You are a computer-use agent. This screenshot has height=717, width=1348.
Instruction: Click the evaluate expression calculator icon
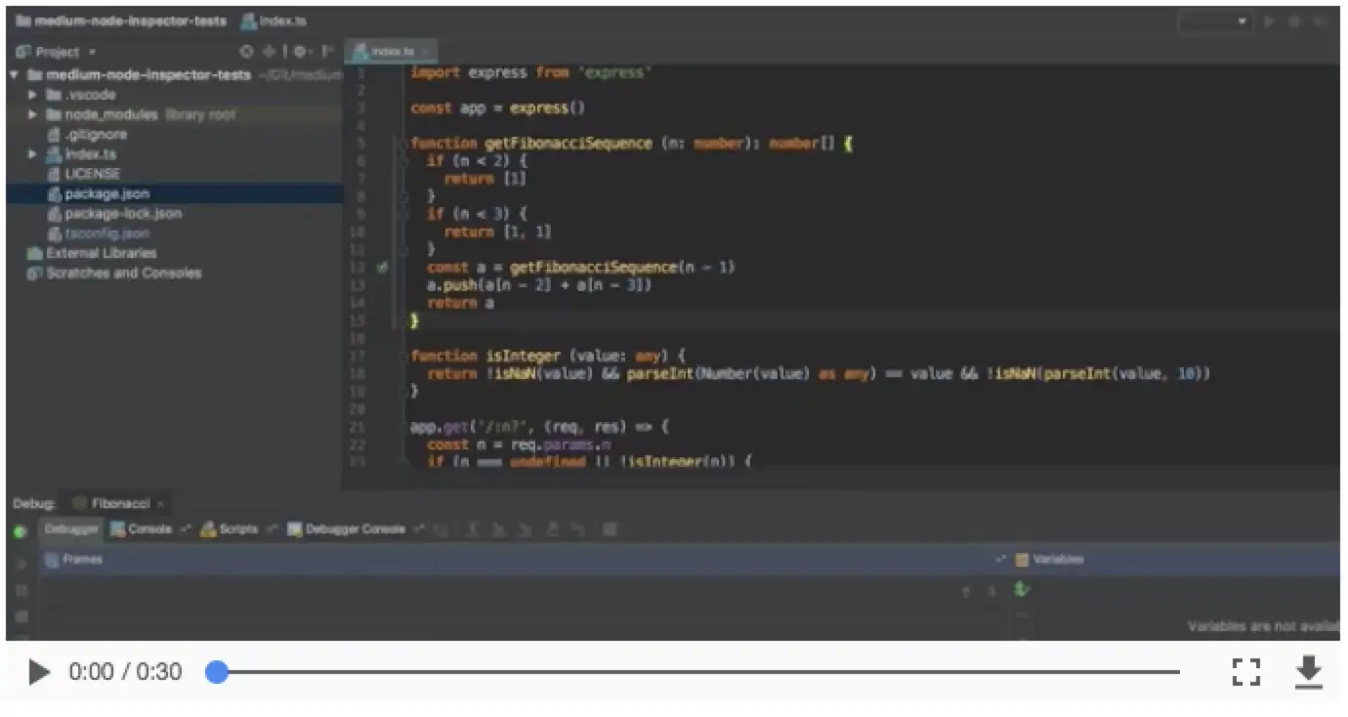610,529
